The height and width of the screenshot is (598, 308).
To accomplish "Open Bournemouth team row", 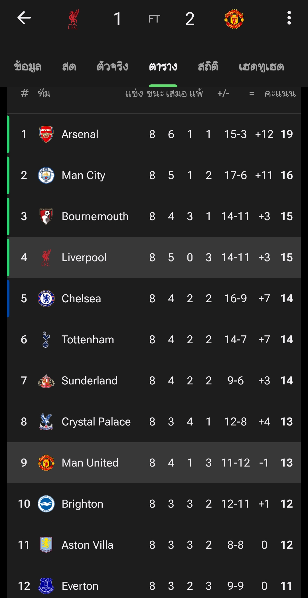I will [x=95, y=216].
